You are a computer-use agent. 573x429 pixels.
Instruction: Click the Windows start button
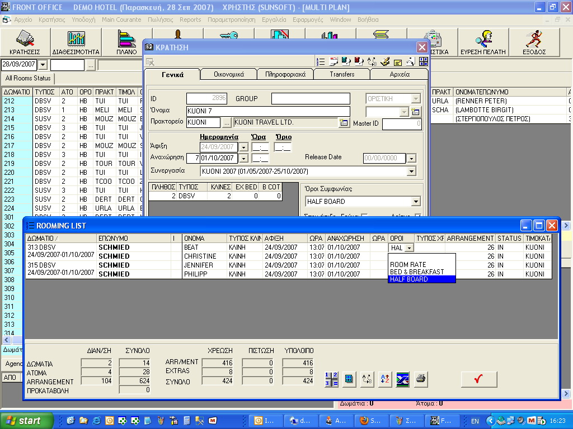27,421
